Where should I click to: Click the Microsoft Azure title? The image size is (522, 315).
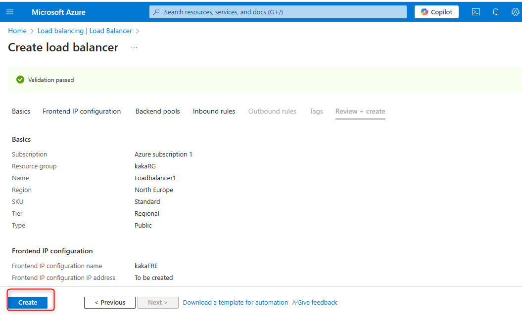(58, 12)
